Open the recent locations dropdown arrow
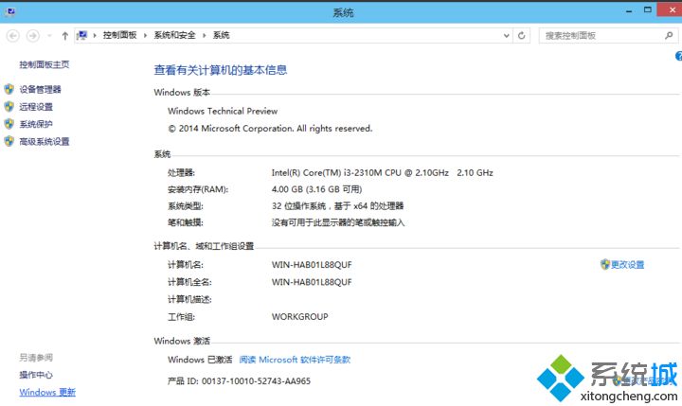Image resolution: width=682 pixels, height=406 pixels. tap(49, 36)
